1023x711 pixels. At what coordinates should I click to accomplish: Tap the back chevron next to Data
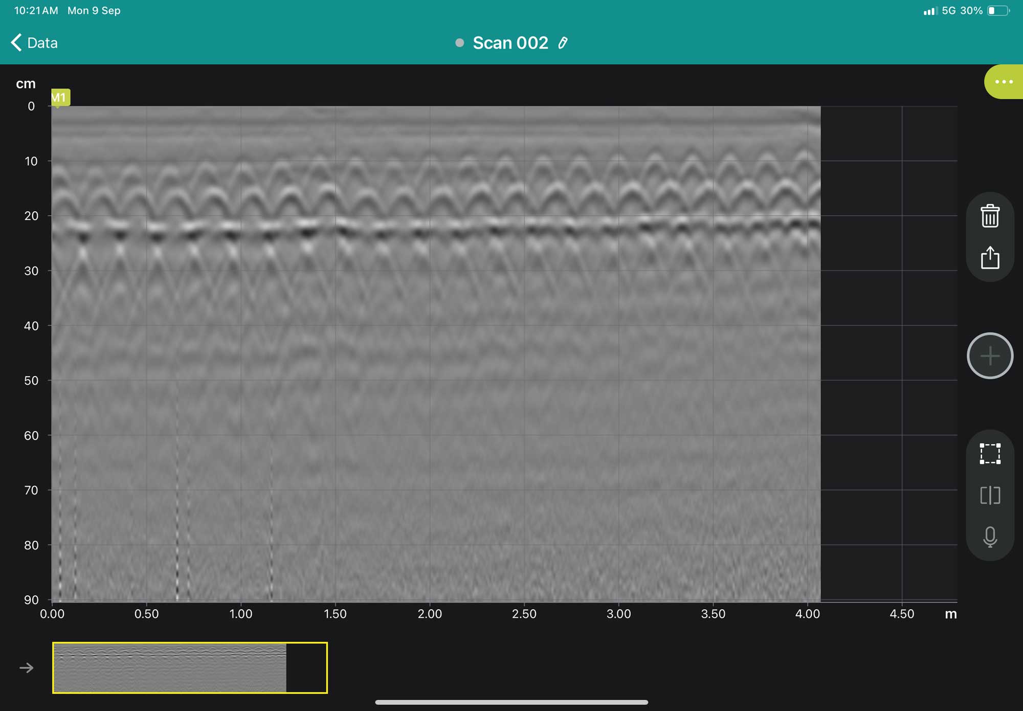pos(16,42)
